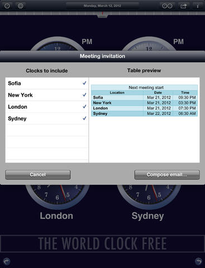Open the clock icon in top-left toolbar
The width and height of the screenshot is (205, 268).
point(7,6)
